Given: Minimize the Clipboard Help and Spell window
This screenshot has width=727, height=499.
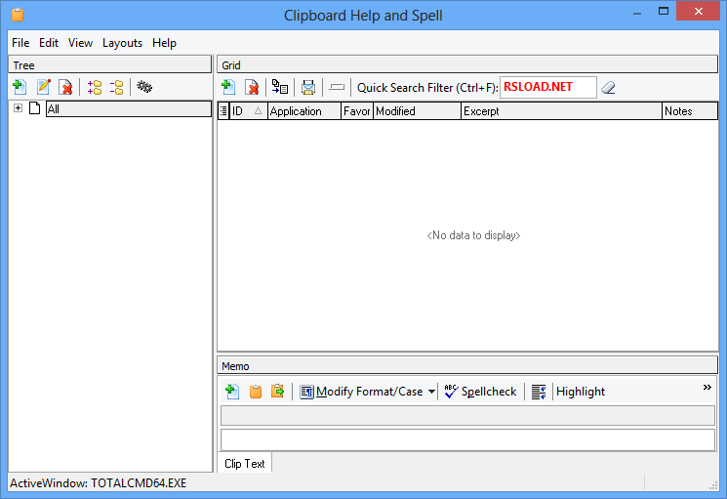Looking at the screenshot, I should [x=637, y=12].
